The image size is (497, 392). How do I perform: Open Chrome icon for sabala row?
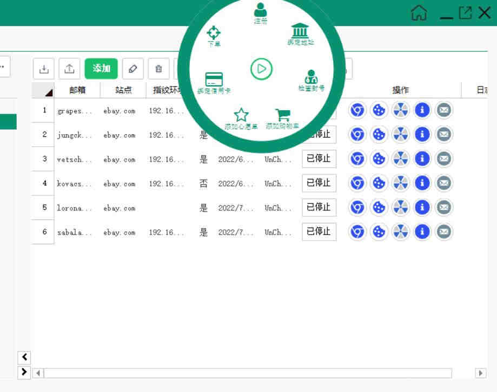pyautogui.click(x=357, y=231)
